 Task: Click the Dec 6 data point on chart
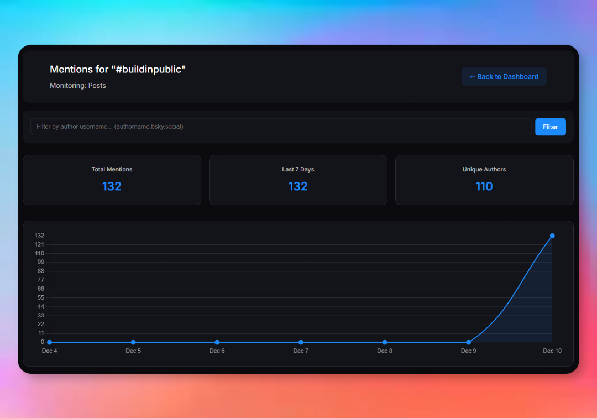tap(217, 342)
